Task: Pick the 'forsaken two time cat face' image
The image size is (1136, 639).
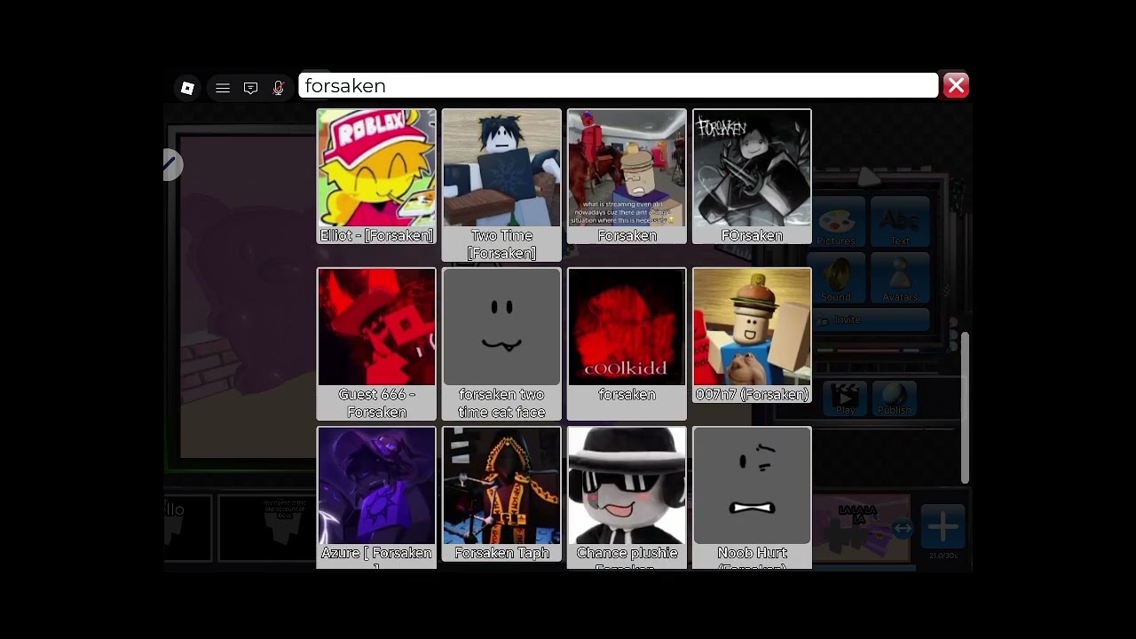Action: [501, 343]
